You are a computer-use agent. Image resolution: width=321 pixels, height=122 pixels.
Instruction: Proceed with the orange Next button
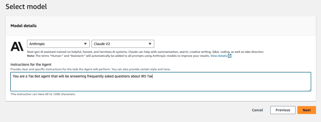point(307,110)
